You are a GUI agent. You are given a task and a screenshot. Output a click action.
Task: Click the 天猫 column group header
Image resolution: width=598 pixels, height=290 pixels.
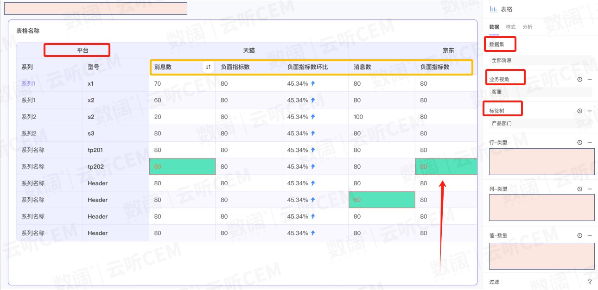248,50
